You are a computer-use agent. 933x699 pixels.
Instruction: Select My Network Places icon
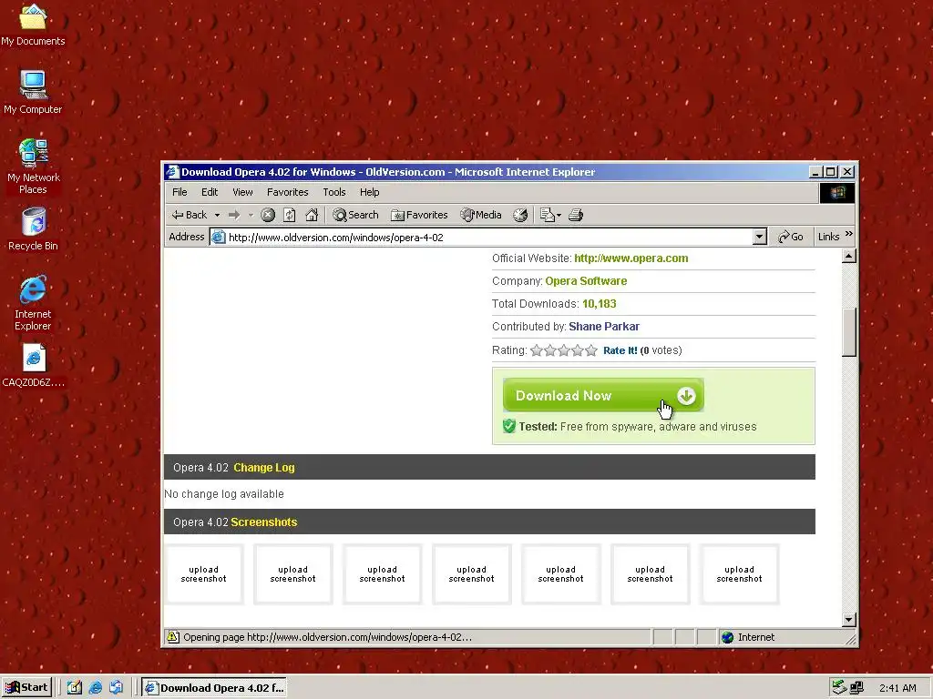(33, 167)
